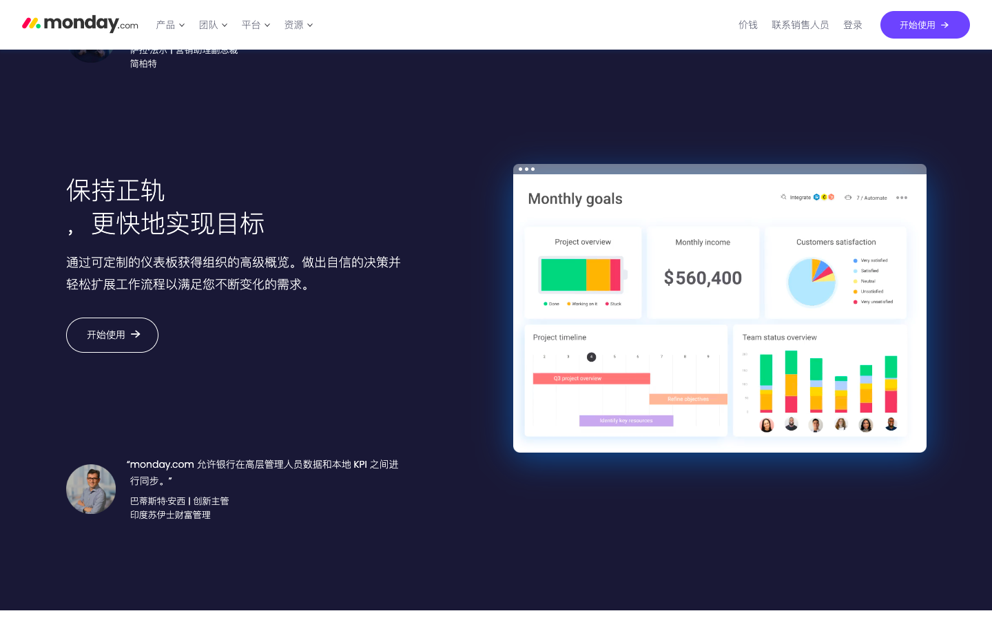Image resolution: width=992 pixels, height=620 pixels.
Task: Expand the 团队 dropdown menu
Action: (x=213, y=25)
